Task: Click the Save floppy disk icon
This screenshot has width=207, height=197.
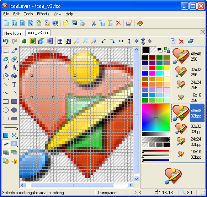Action: pyautogui.click(x=74, y=23)
